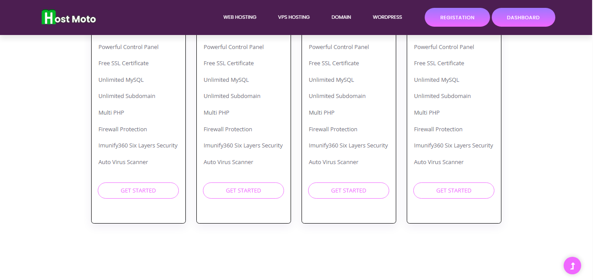Click Get Started in the third plan card
The height and width of the screenshot is (280, 593).
point(348,191)
